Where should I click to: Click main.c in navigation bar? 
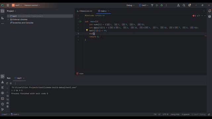(x=15, y=114)
